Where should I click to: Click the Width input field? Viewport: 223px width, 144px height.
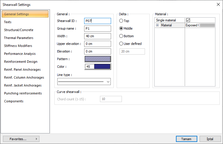(x=98, y=36)
